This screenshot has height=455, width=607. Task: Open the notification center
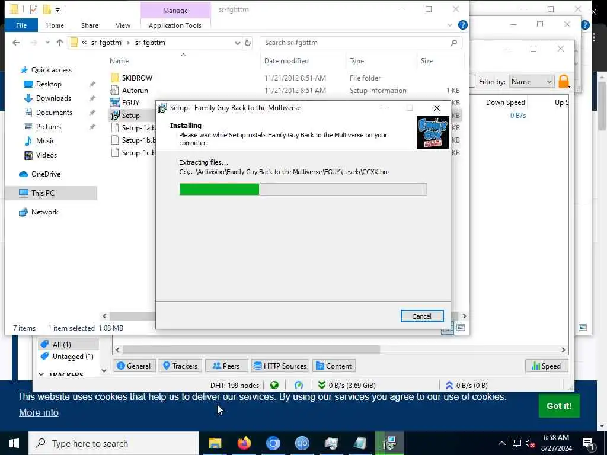pos(588,443)
